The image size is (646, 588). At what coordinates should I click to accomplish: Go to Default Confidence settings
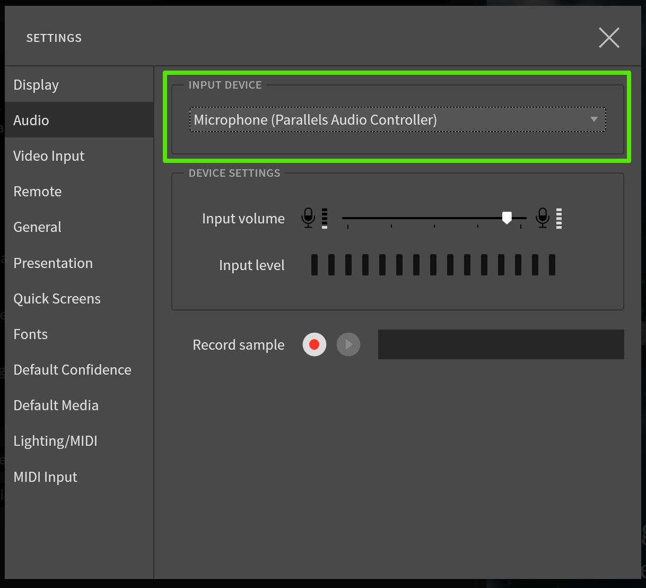(x=79, y=369)
